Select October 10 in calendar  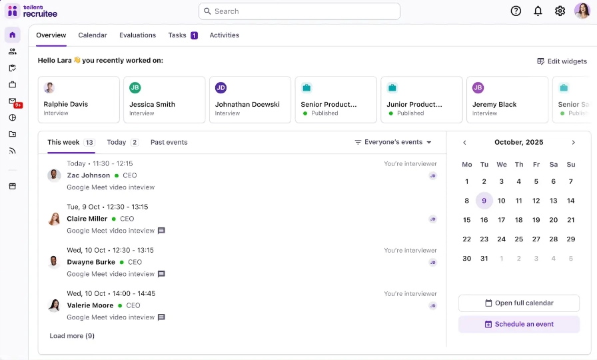[x=502, y=201]
